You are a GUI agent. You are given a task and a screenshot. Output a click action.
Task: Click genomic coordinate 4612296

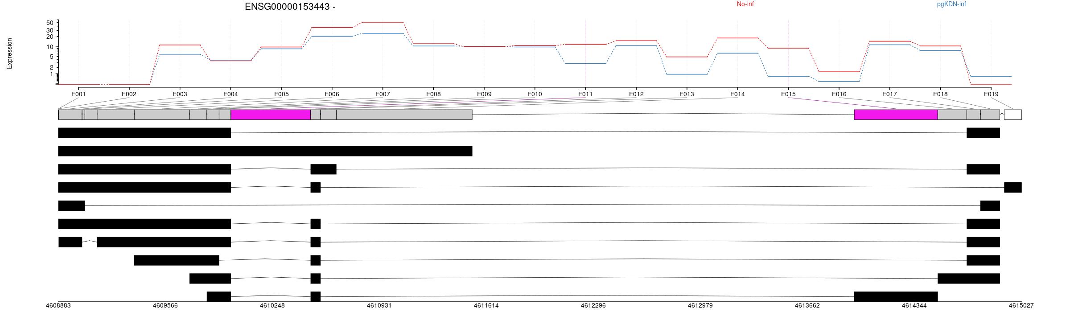coord(593,306)
